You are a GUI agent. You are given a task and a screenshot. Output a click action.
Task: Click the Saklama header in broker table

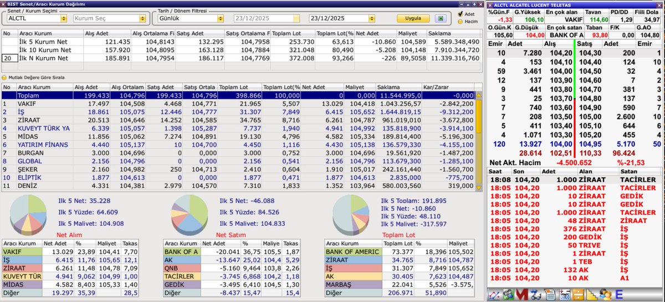[x=398, y=87]
